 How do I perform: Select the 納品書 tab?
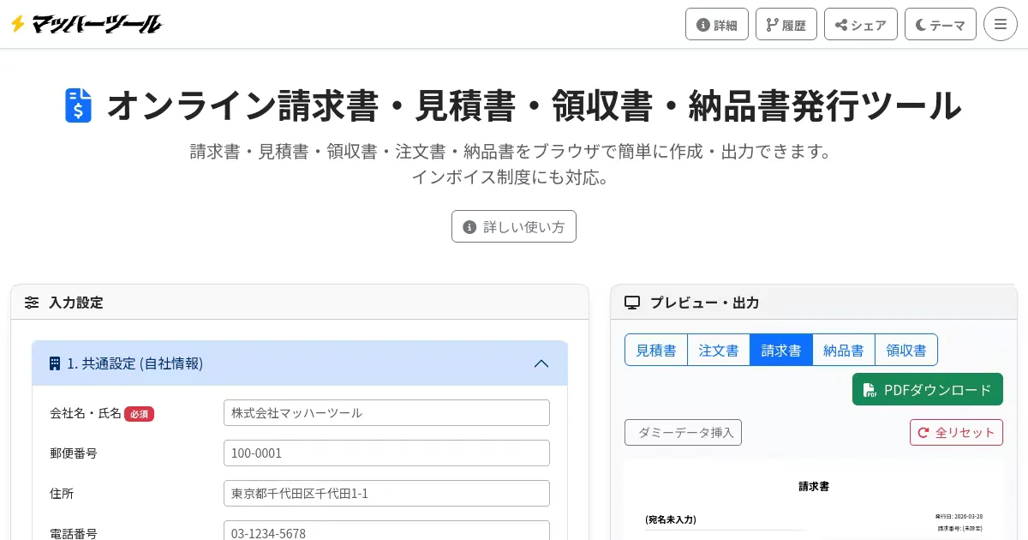844,350
